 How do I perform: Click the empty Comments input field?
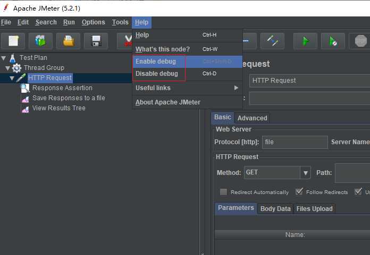[309, 99]
